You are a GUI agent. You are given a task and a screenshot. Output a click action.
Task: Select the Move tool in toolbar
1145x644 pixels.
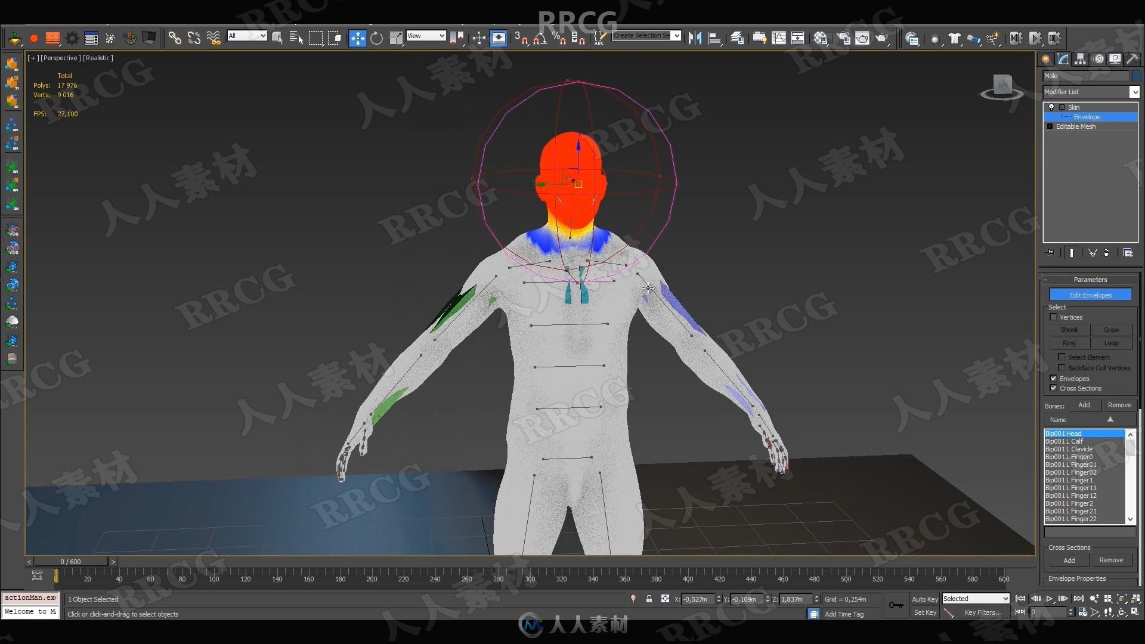(x=357, y=37)
